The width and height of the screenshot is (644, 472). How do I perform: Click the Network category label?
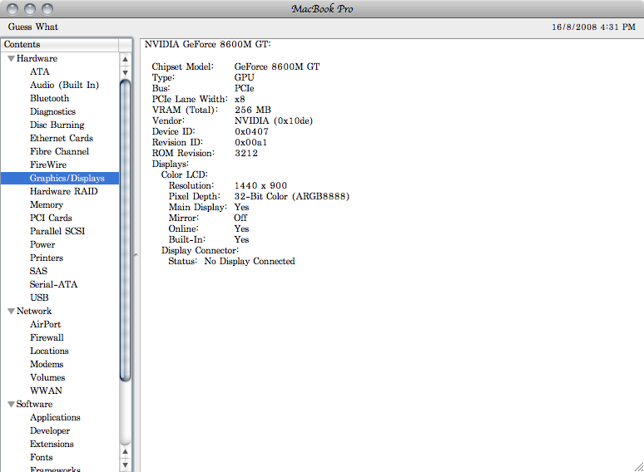[x=34, y=312]
